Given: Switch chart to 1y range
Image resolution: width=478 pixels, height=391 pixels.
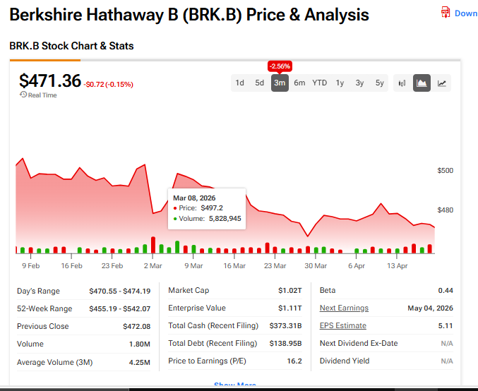Looking at the screenshot, I should (340, 83).
